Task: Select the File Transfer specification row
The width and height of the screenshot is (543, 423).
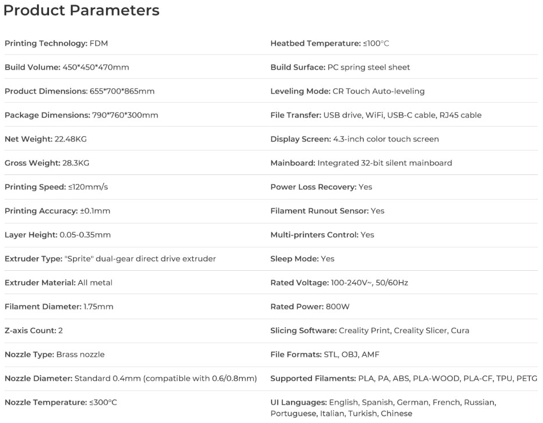Action: (x=376, y=115)
